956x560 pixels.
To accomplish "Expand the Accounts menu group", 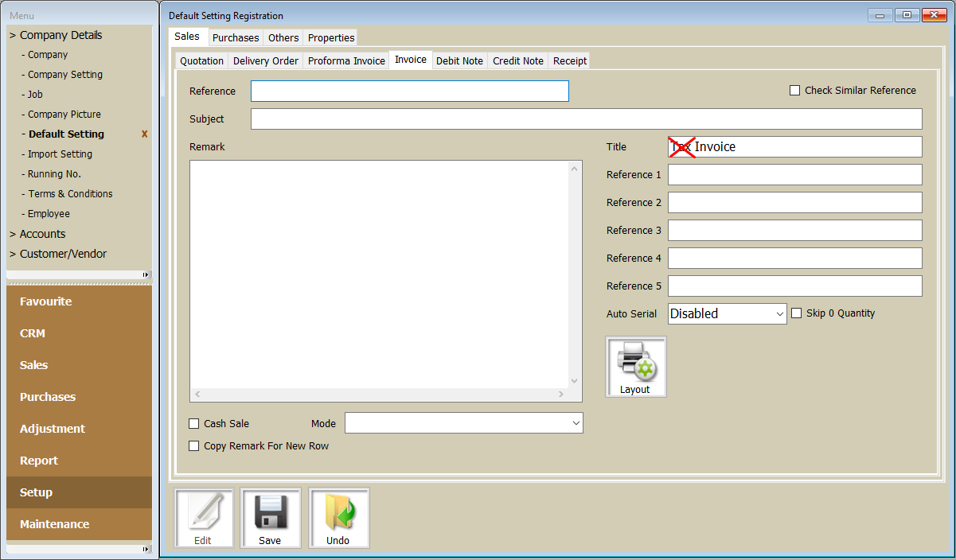I will click(42, 234).
